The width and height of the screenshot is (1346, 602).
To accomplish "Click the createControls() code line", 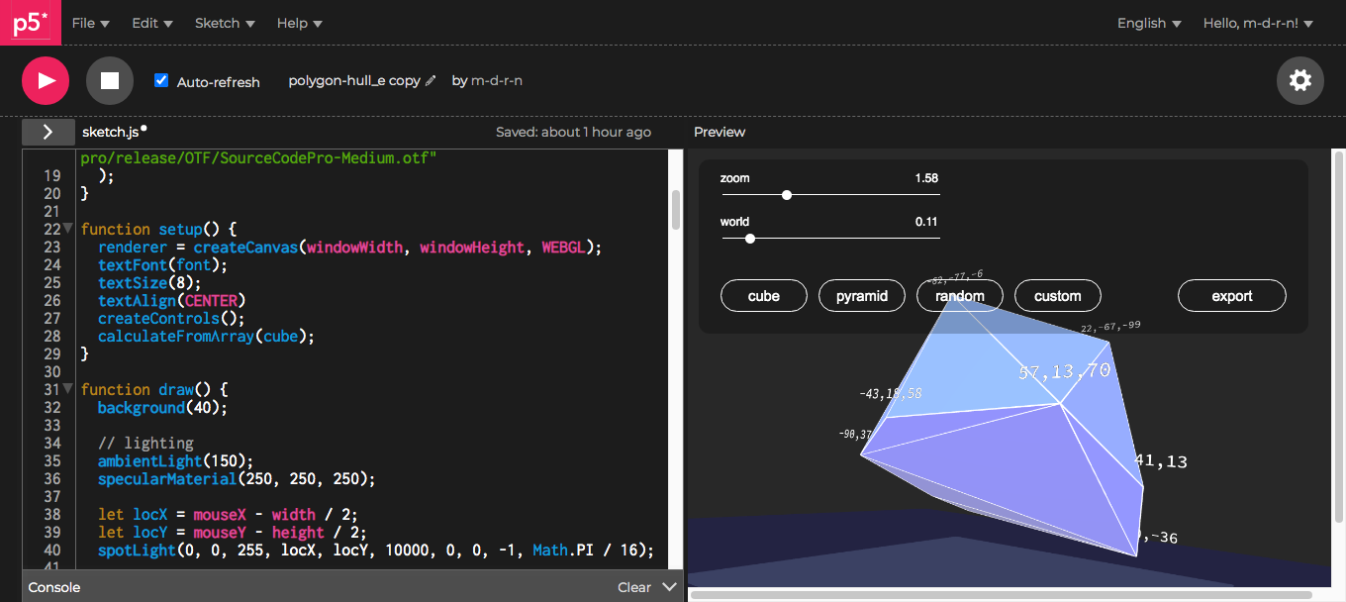I will 171,318.
